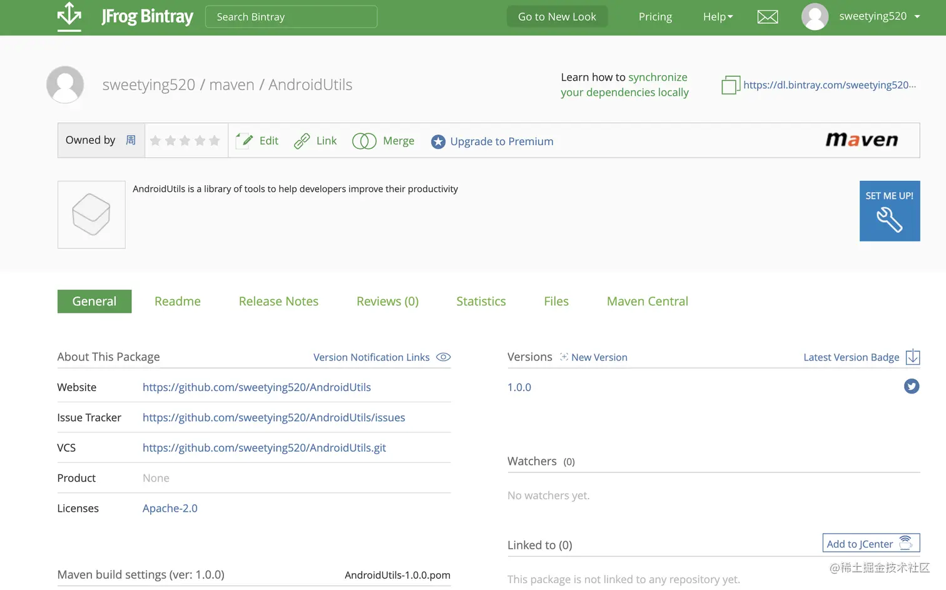Click the large profile avatar beside the breadcrumb

pos(65,84)
